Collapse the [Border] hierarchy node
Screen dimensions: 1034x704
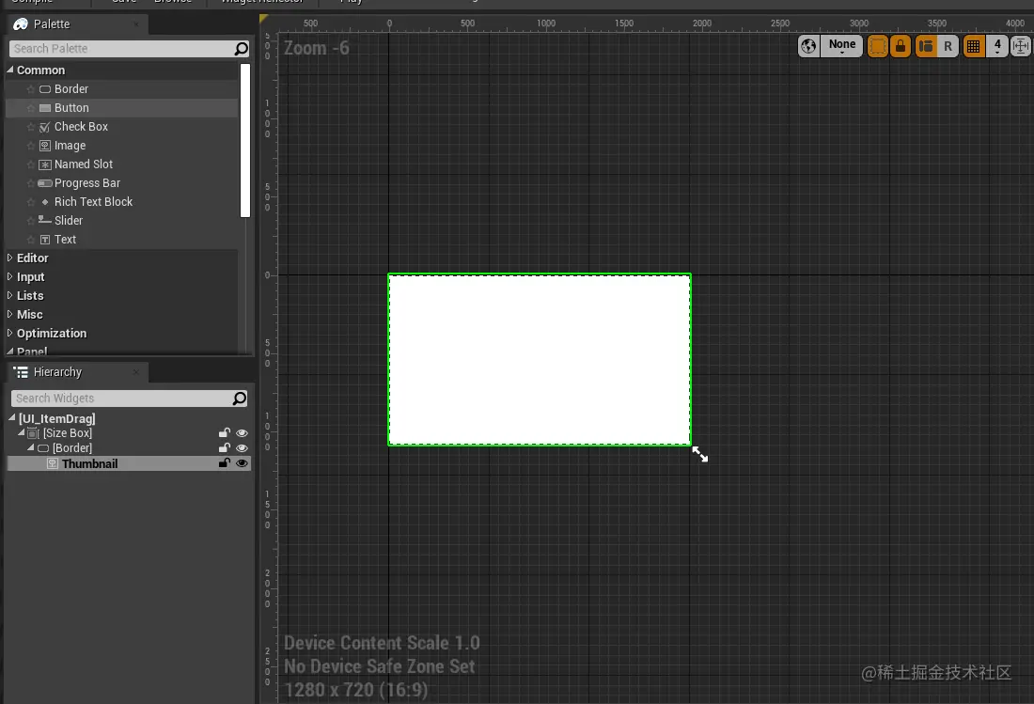(30, 447)
